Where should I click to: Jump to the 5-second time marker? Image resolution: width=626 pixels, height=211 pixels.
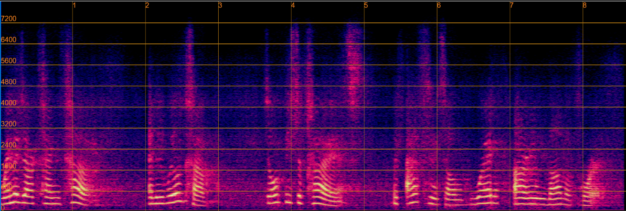(x=366, y=6)
